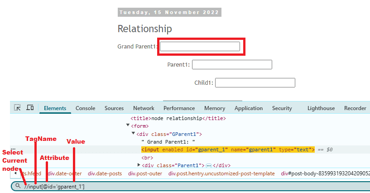Select the Performance tab
The width and height of the screenshot is (370, 193).
pos(179,108)
